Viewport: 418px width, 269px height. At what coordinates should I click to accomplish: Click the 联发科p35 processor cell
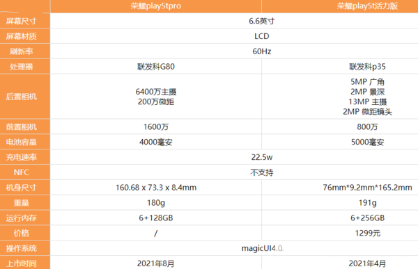[367, 67]
